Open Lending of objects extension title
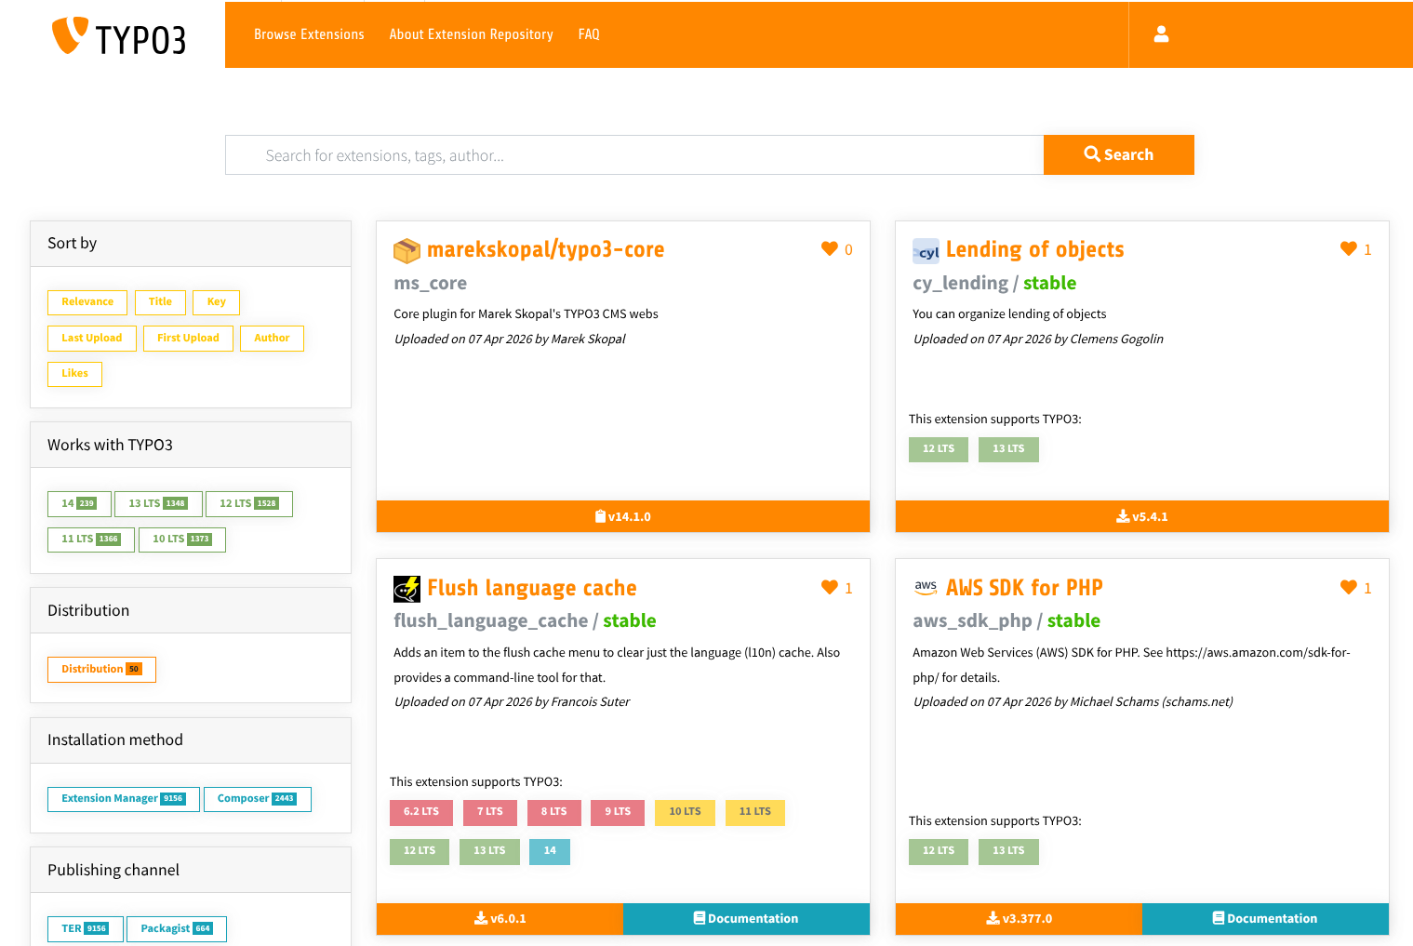 click(x=1034, y=249)
